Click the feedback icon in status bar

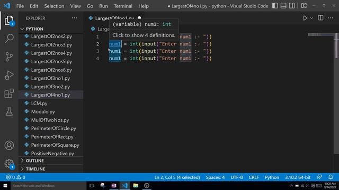pos(319,177)
